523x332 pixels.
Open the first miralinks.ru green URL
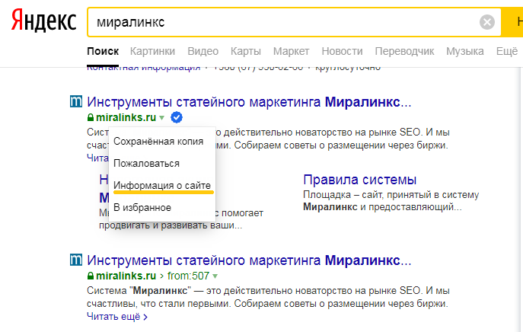(126, 117)
